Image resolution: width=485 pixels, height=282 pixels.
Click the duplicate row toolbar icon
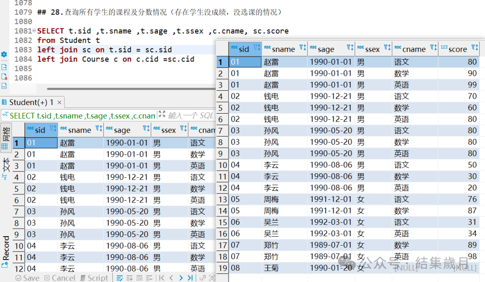point(140,278)
